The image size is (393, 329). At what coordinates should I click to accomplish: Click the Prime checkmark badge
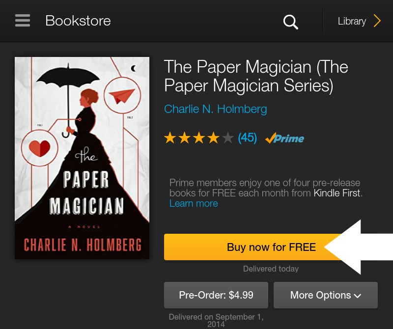pyautogui.click(x=284, y=138)
